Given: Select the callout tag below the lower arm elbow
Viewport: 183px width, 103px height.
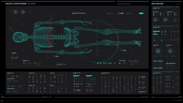Looking at the screenshot, I should [57, 56].
